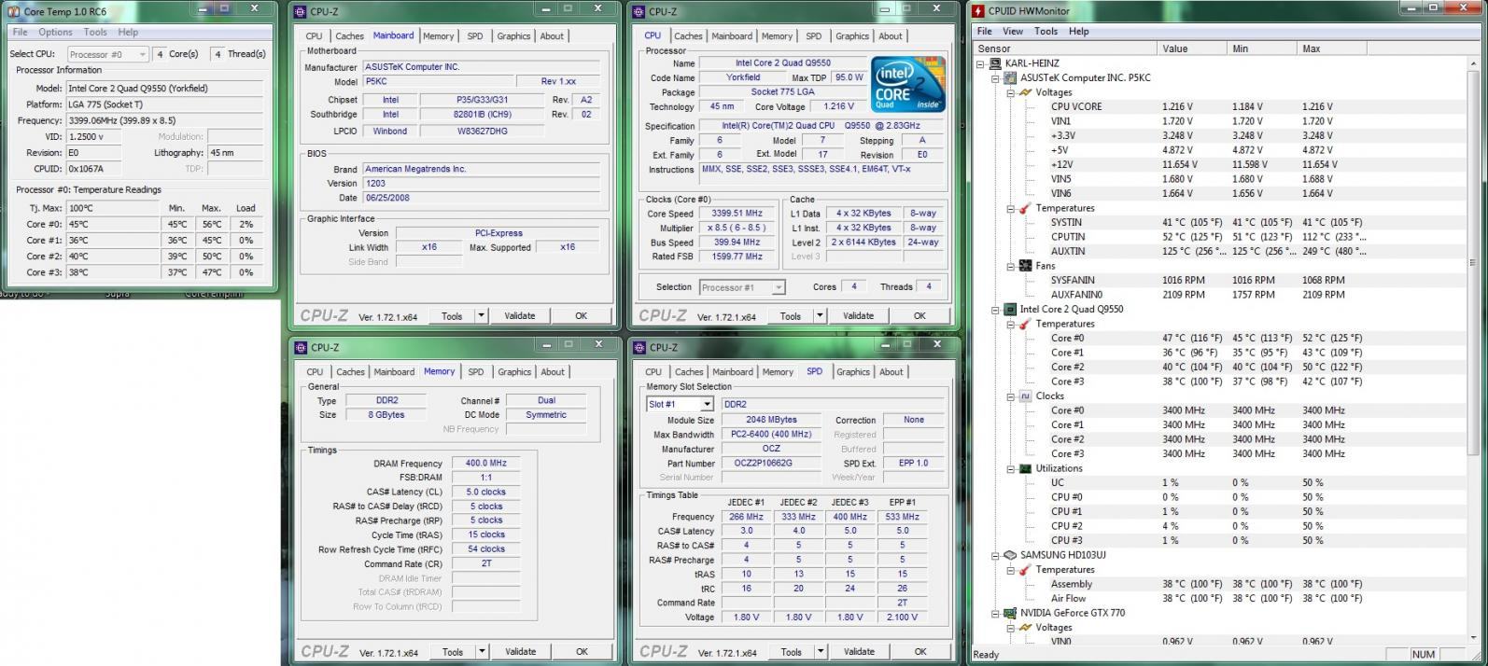Image resolution: width=1488 pixels, height=666 pixels.
Task: Click the SAMSUNG HD103UJ hard drive icon
Action: (x=1011, y=555)
